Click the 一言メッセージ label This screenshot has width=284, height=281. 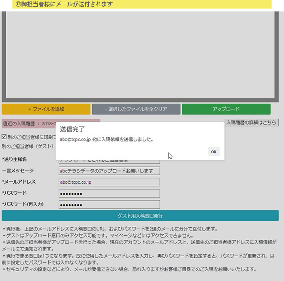pos(18,171)
